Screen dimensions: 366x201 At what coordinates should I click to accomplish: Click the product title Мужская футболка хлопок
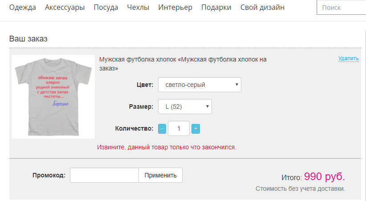pyautogui.click(x=183, y=64)
